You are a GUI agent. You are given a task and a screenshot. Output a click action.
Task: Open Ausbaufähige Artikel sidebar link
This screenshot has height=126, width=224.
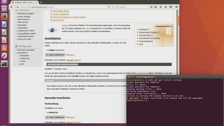click(27, 34)
